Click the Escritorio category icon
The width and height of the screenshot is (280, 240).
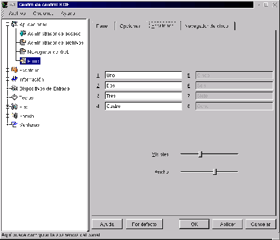tap(14, 70)
